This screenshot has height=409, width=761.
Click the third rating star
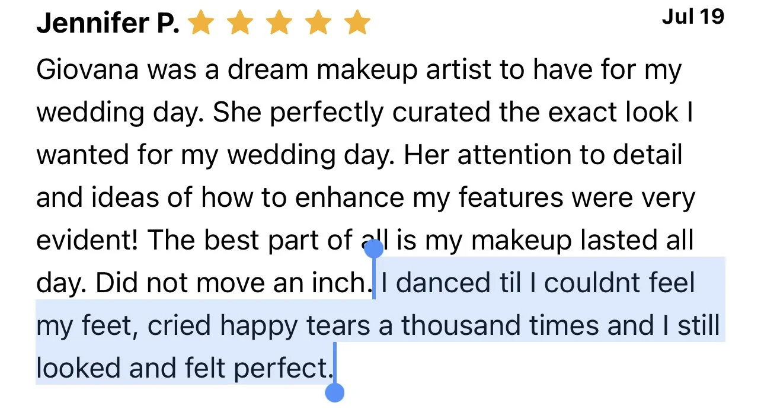pos(279,24)
